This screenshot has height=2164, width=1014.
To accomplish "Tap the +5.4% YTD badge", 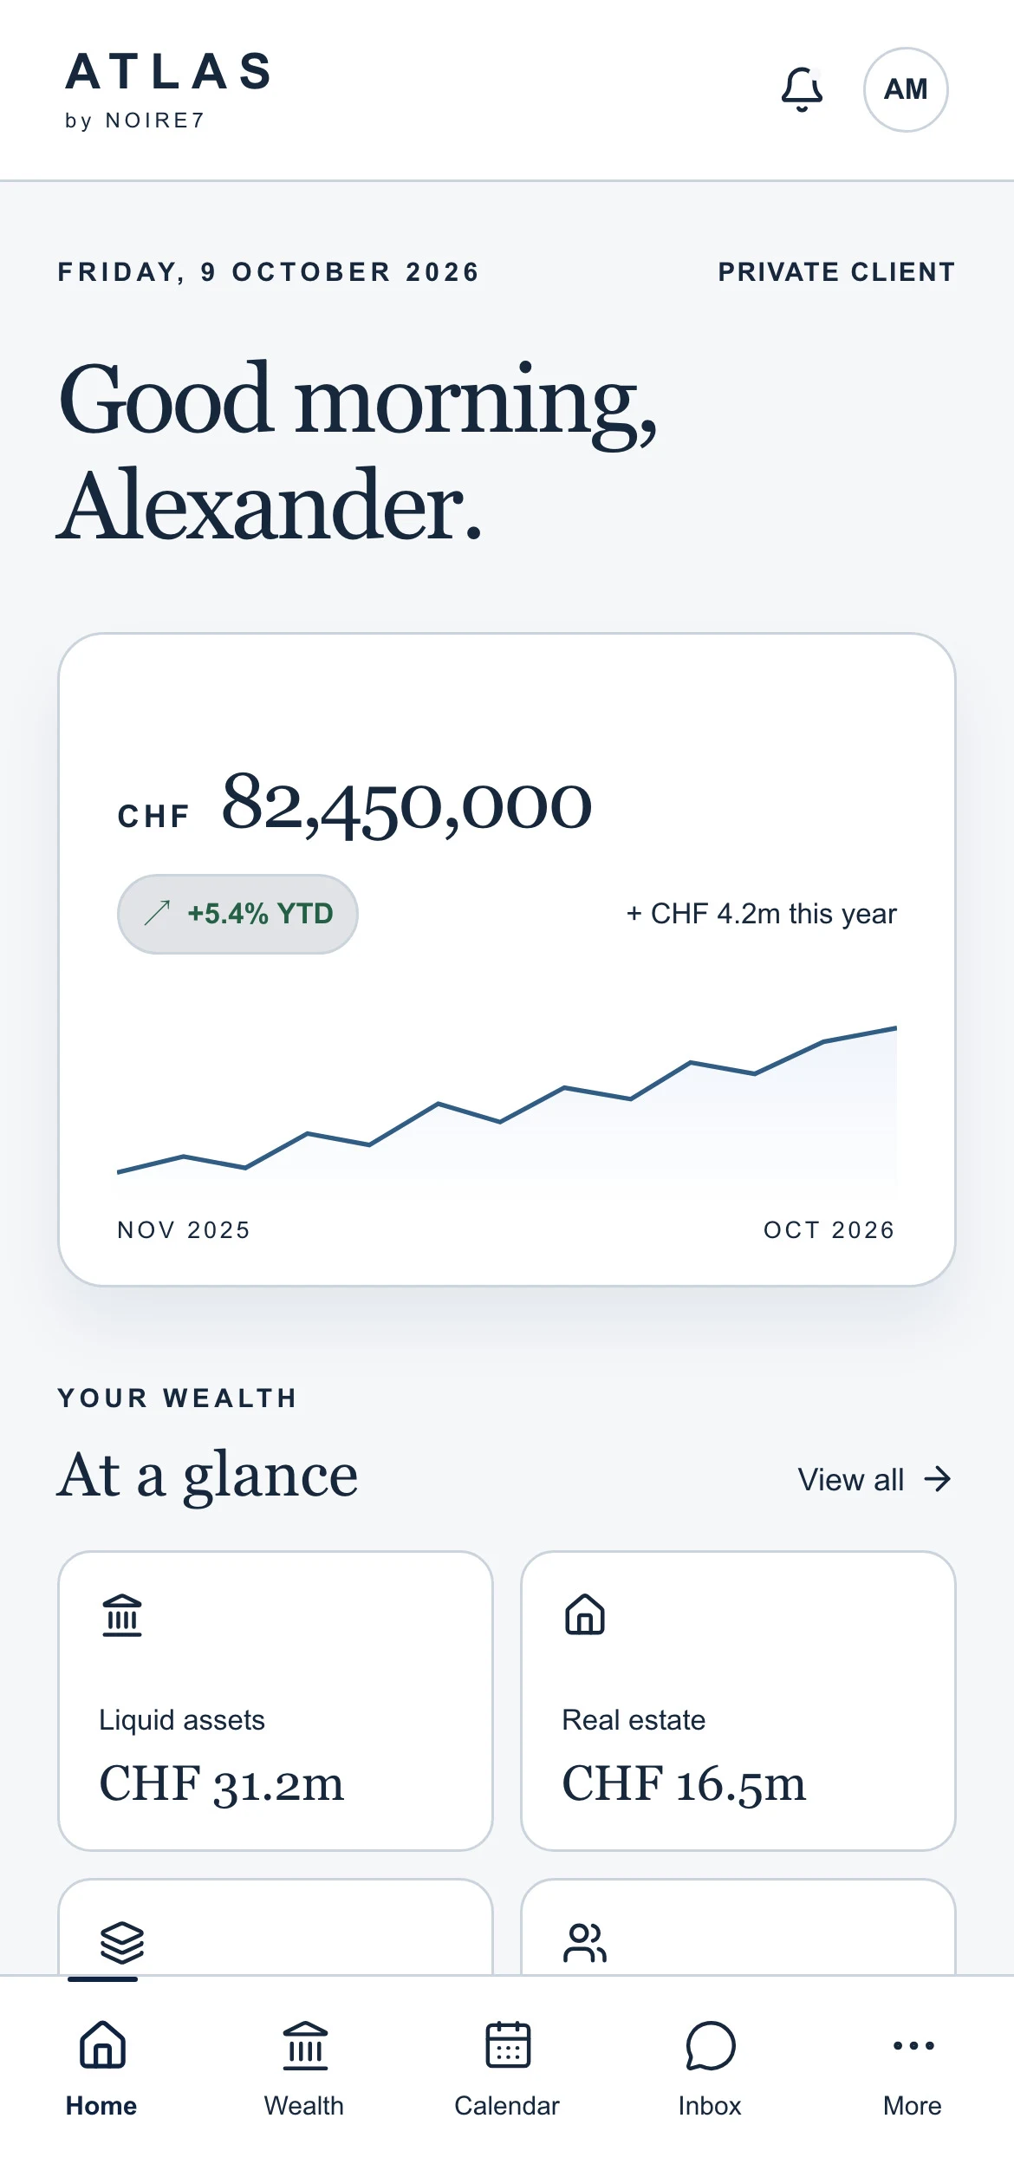I will point(237,914).
